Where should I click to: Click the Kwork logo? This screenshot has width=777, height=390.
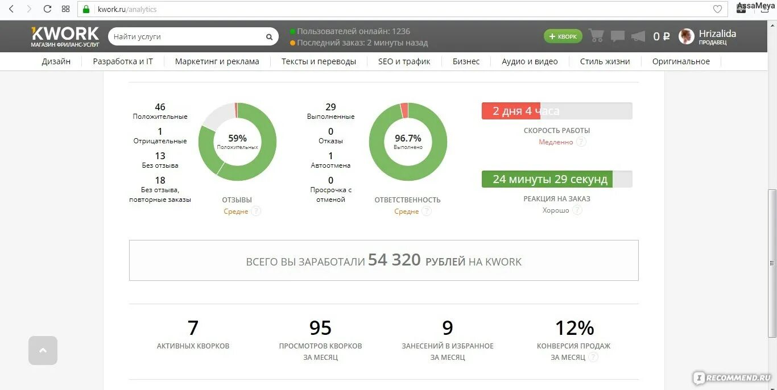click(65, 36)
